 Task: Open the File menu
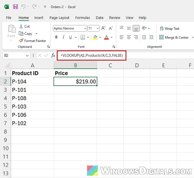[9, 18]
